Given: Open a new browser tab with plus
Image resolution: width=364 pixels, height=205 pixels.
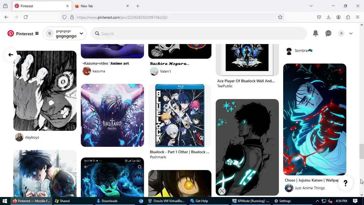Looking at the screenshot, I should [138, 6].
